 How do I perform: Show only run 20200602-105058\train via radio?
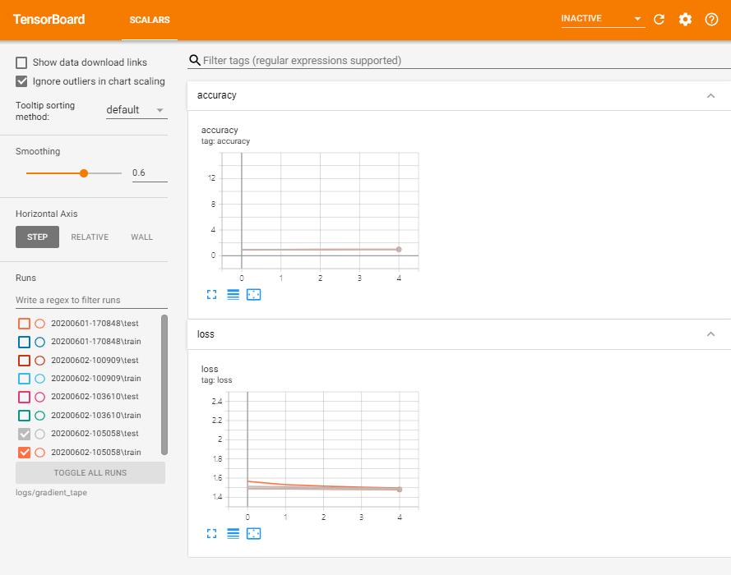pyautogui.click(x=40, y=452)
